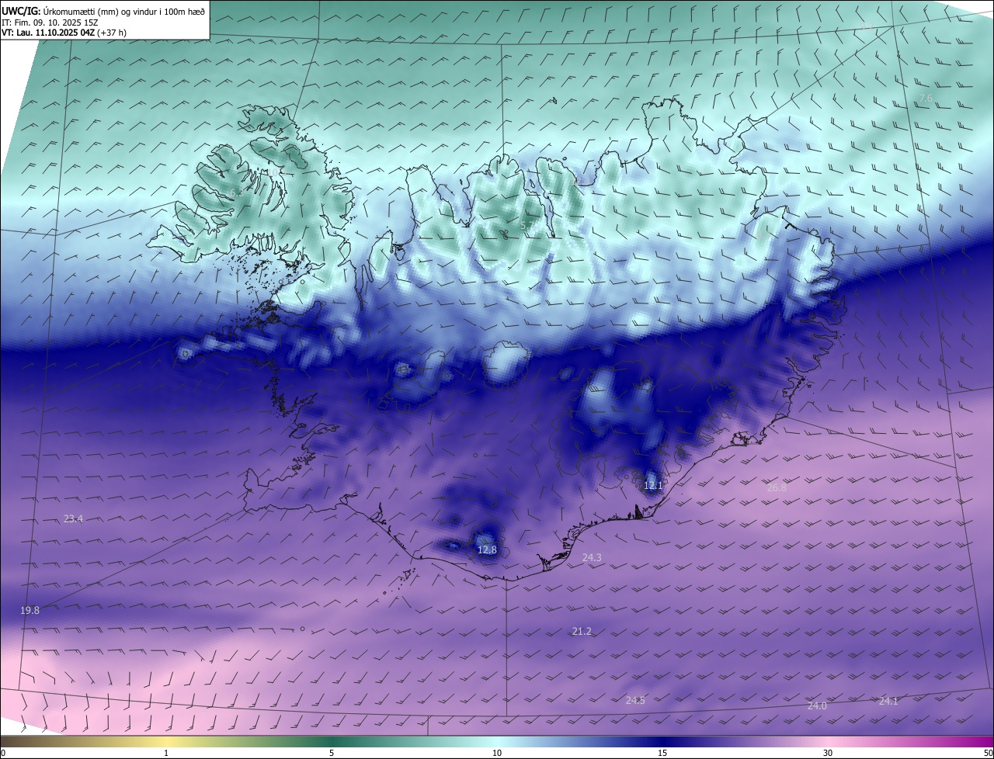Screen dimensions: 994x759
Task: Click the 6.3 value in the Westfjords
Action: click(x=235, y=192)
